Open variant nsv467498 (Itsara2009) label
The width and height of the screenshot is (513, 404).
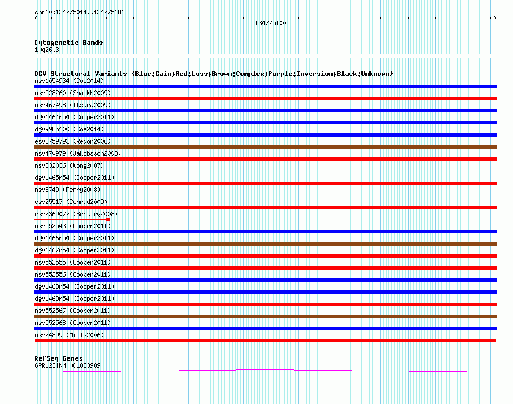(x=73, y=105)
